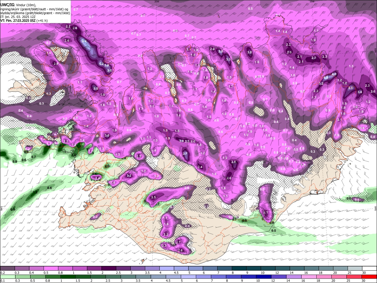Select the 64N latitude label on right edge
The width and height of the screenshot is (377, 283).
(x=376, y=208)
